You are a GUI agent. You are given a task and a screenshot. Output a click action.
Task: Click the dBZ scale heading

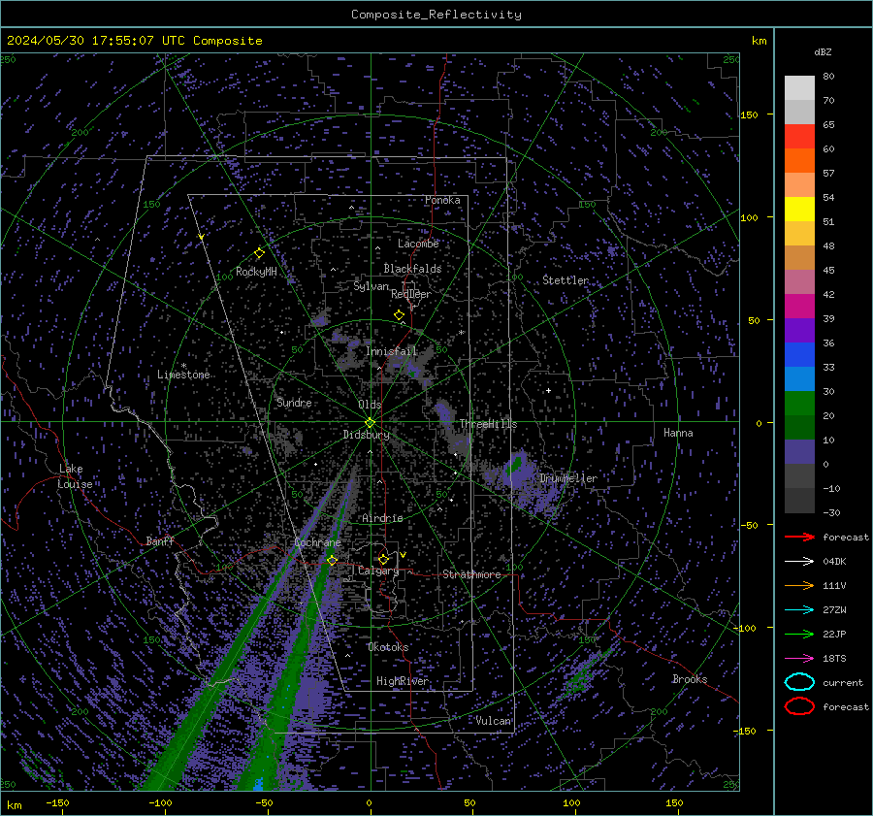[x=823, y=51]
